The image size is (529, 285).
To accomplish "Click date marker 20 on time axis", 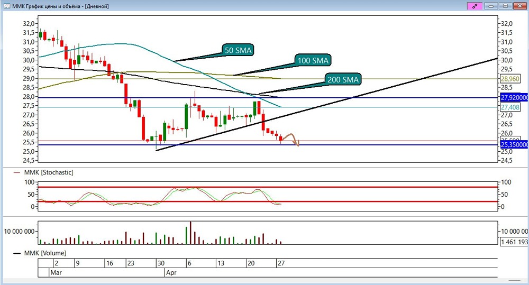I will (x=251, y=263).
